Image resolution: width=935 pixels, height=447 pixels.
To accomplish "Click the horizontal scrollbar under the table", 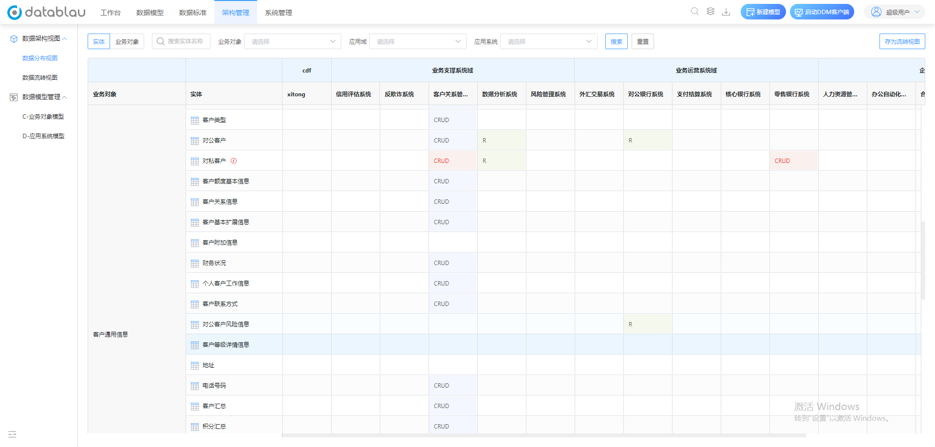I will [x=544, y=435].
